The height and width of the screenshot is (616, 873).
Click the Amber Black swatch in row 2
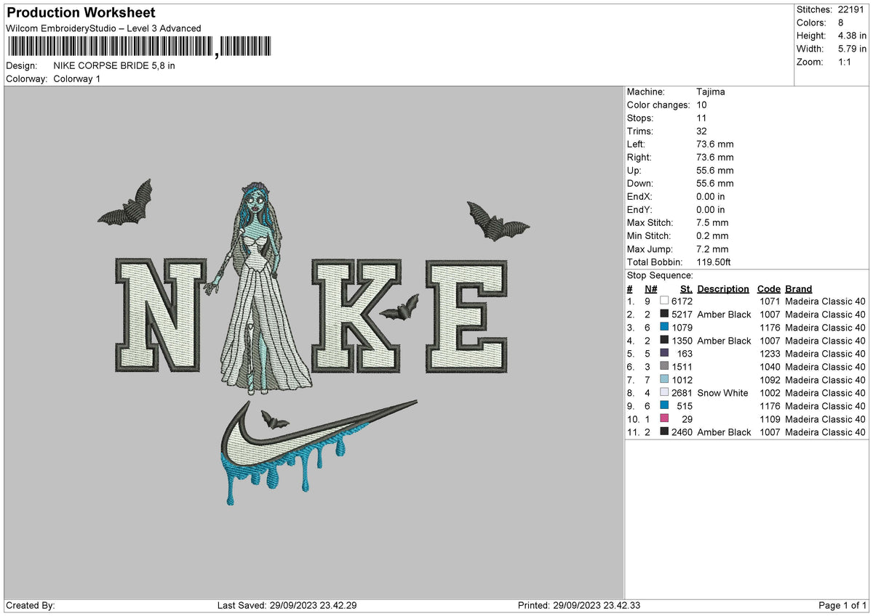click(x=663, y=315)
